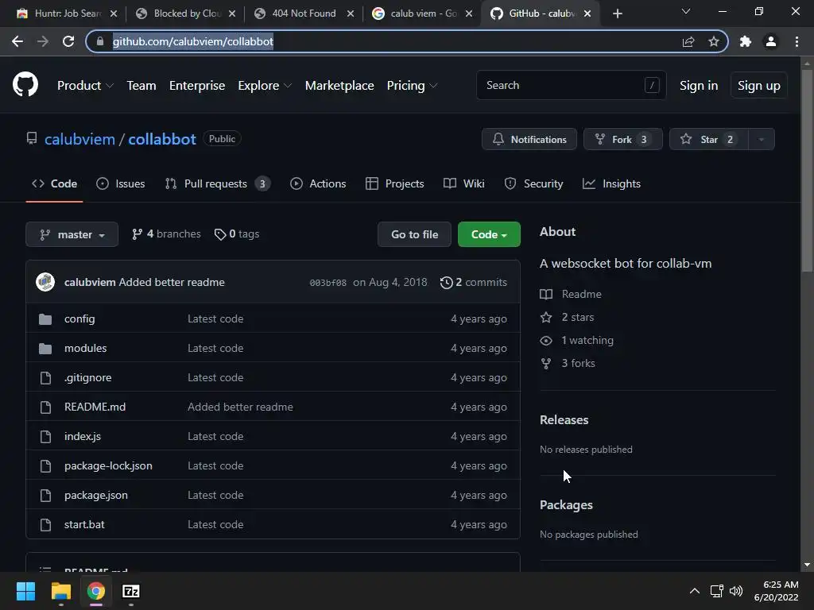Expand the Explore menu
The width and height of the screenshot is (814, 610).
coord(265,86)
